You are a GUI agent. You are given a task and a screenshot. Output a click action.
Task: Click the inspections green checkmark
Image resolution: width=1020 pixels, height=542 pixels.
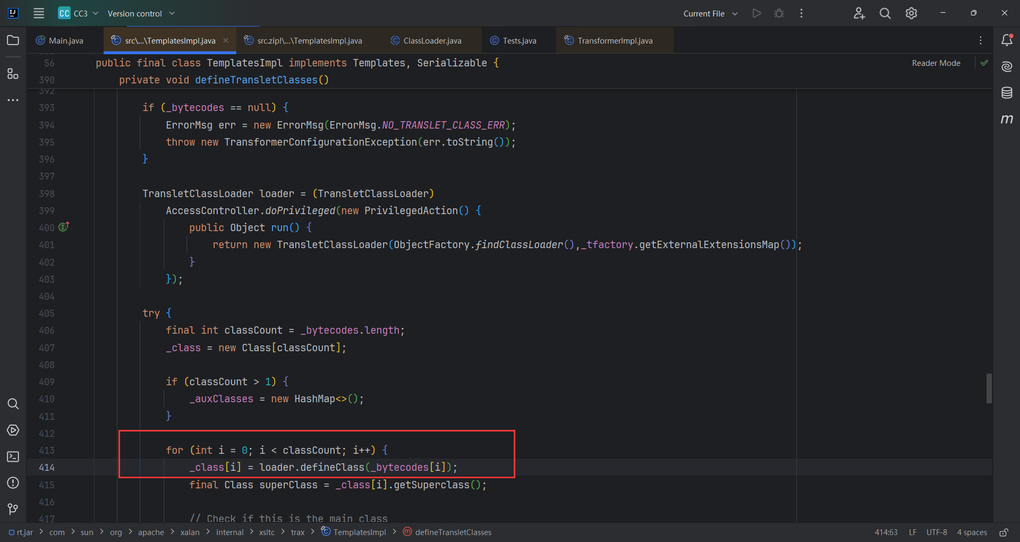(984, 63)
